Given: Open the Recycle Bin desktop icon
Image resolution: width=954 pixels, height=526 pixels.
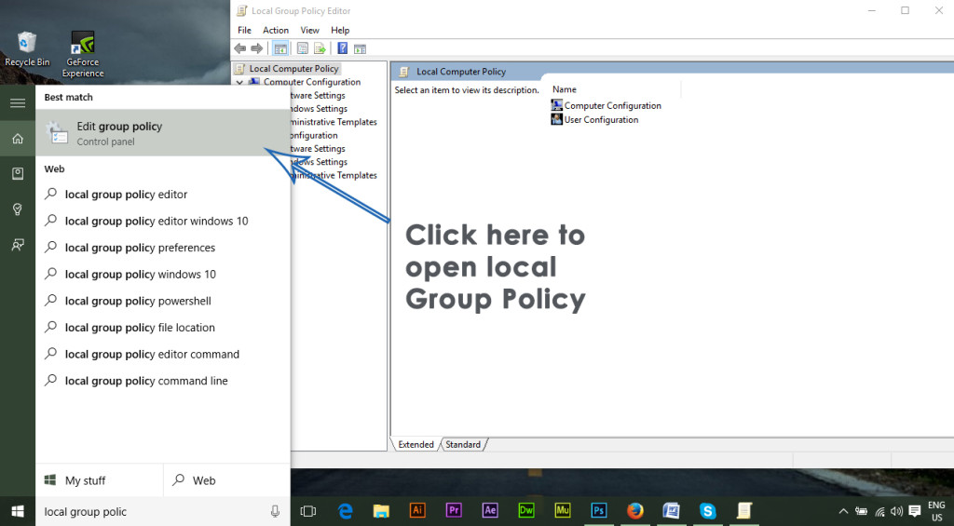Looking at the screenshot, I should [27, 49].
